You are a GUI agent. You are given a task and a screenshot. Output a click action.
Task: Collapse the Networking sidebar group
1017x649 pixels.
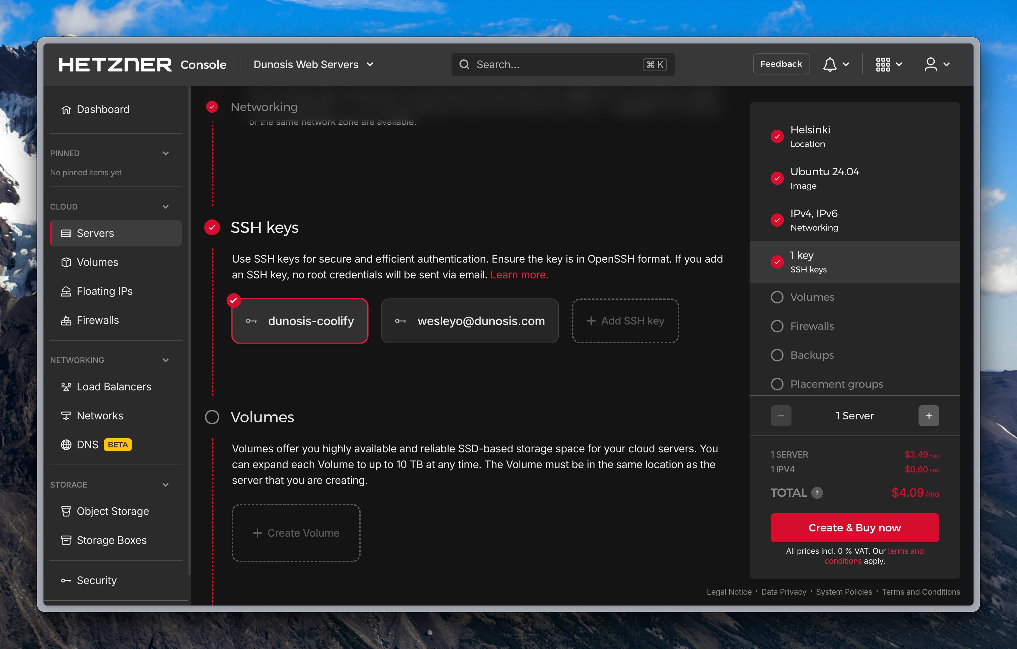click(166, 360)
